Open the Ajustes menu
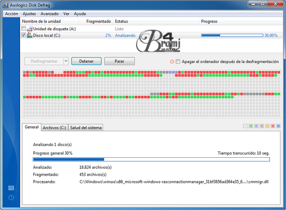286x210 pixels. coord(29,13)
